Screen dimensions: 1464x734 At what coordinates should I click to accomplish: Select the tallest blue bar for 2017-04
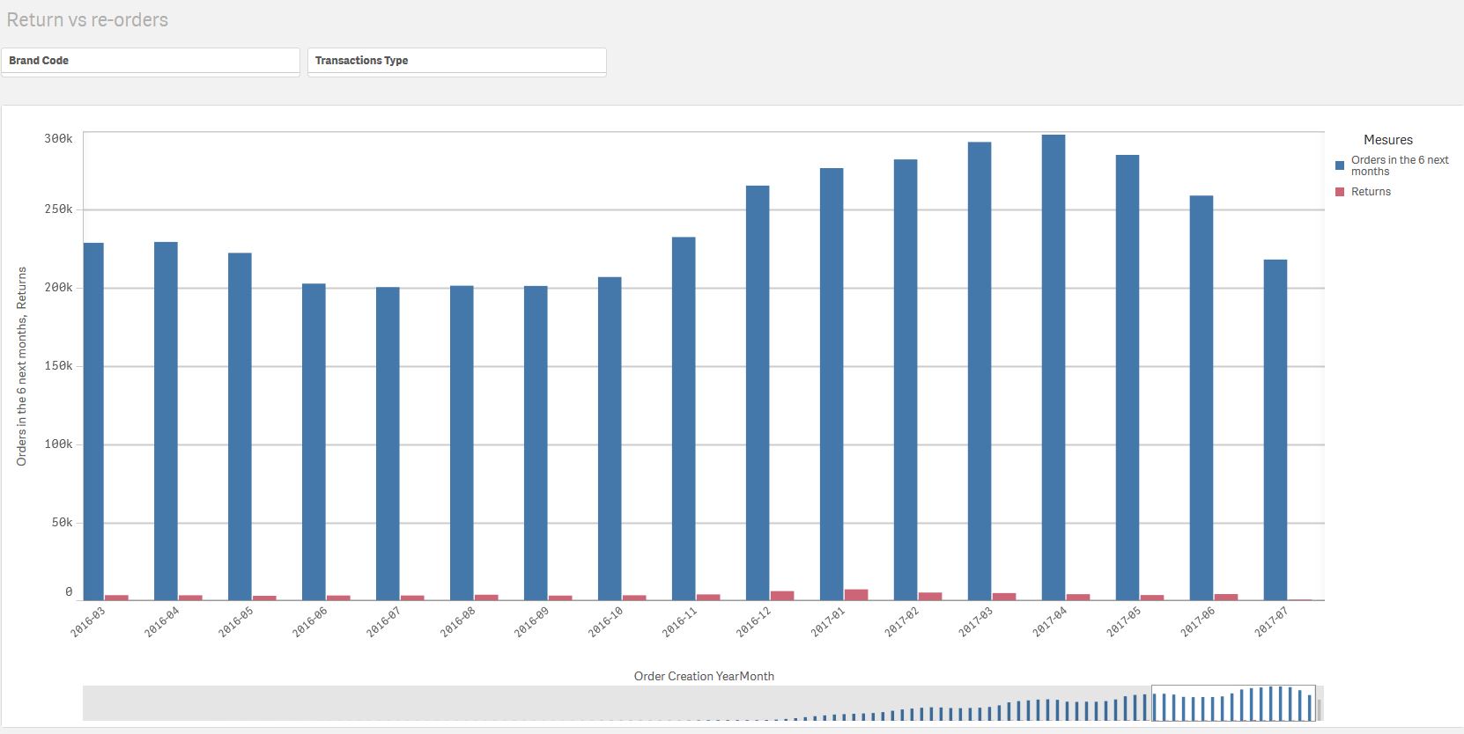(x=1054, y=367)
